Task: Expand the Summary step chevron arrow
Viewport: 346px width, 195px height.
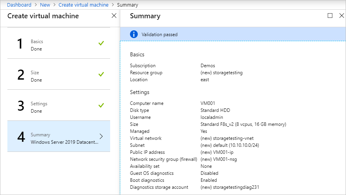Action: pos(101,136)
